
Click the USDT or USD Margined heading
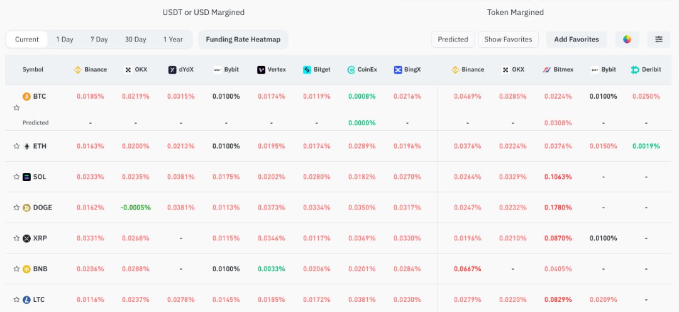(x=204, y=13)
